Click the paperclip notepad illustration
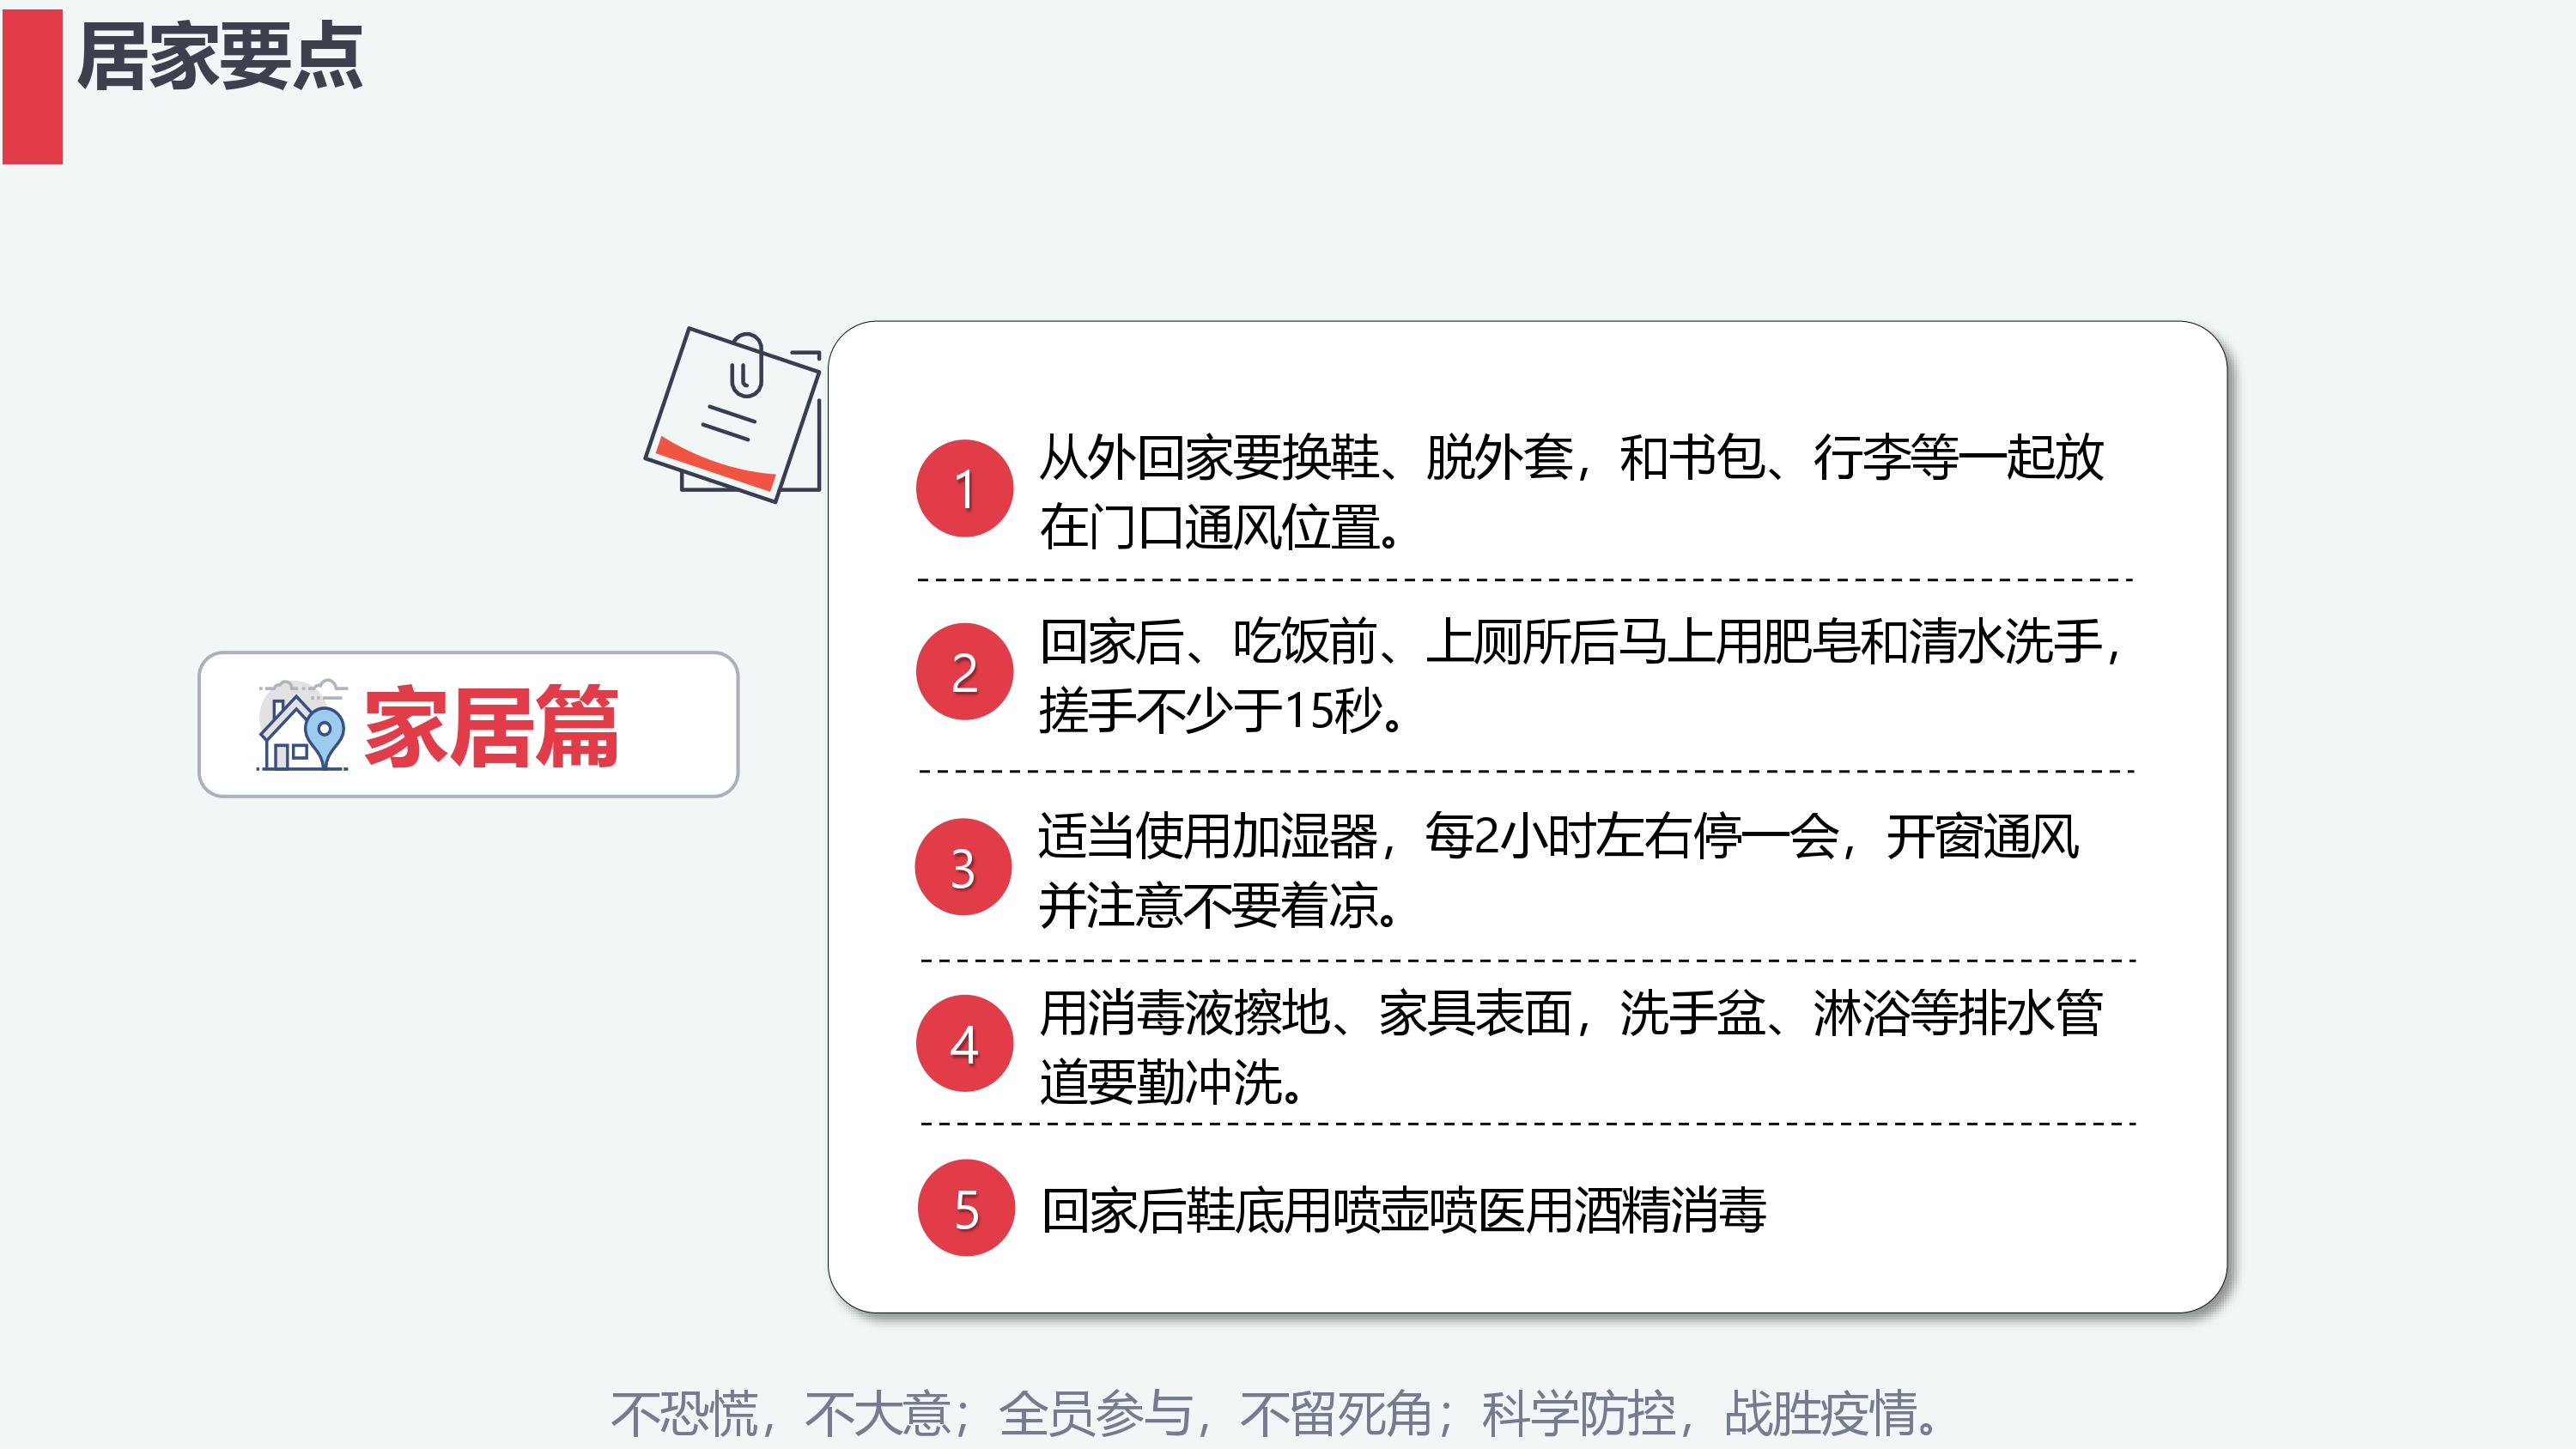The height and width of the screenshot is (1449, 2576). [x=734, y=413]
